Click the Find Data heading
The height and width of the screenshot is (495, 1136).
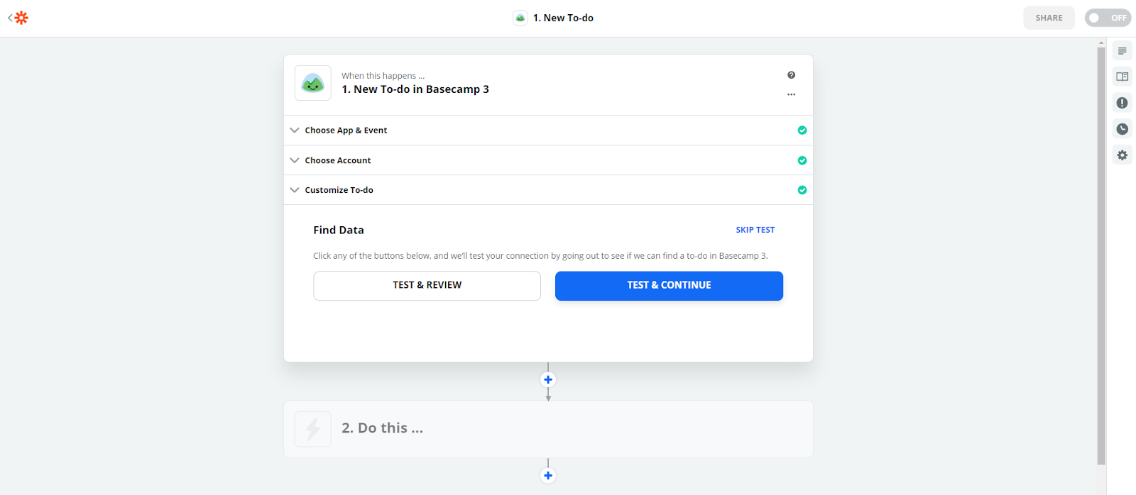point(339,230)
